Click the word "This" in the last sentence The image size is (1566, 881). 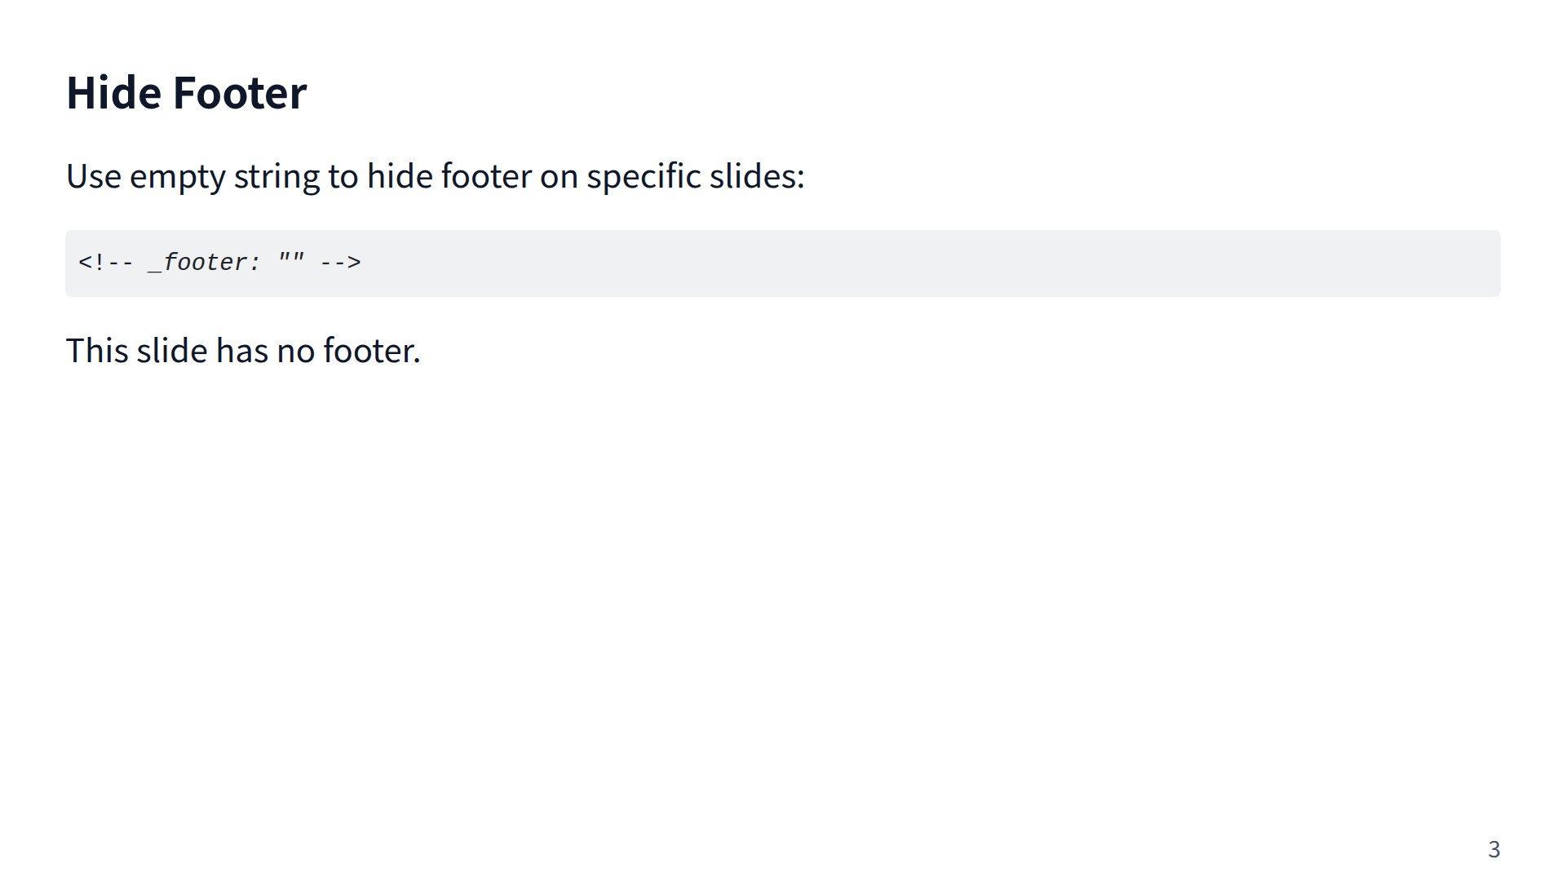(x=97, y=351)
